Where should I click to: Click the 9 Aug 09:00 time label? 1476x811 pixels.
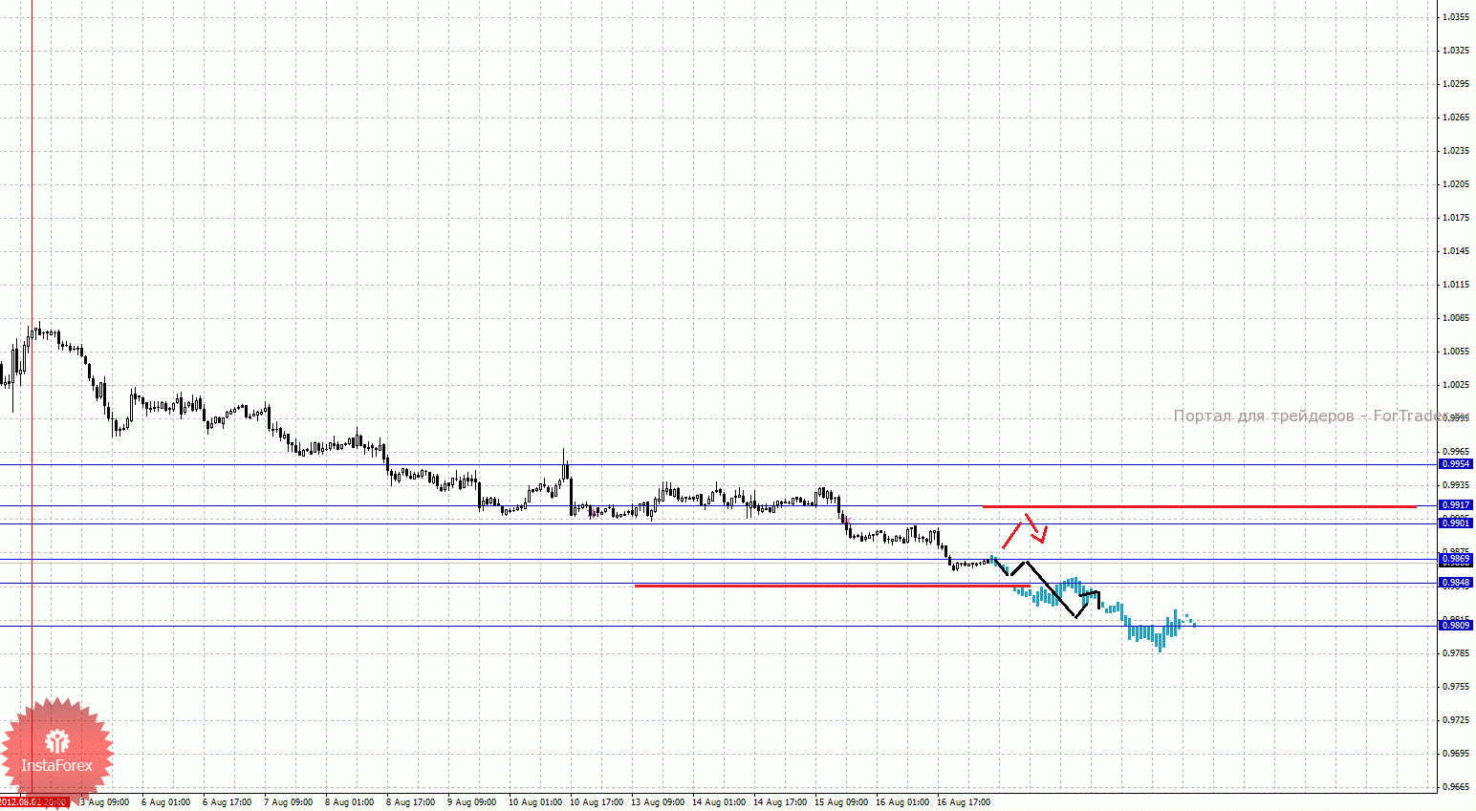click(x=471, y=802)
